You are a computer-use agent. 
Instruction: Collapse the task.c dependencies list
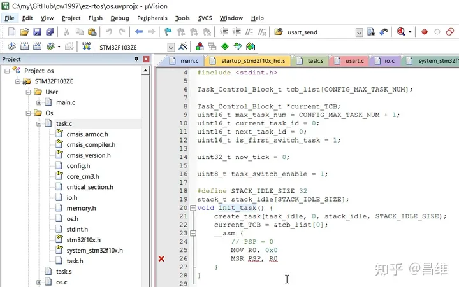(39, 123)
